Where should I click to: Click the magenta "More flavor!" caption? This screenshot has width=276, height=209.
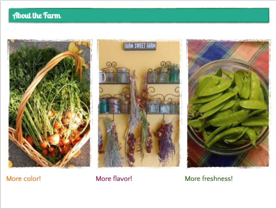[114, 179]
